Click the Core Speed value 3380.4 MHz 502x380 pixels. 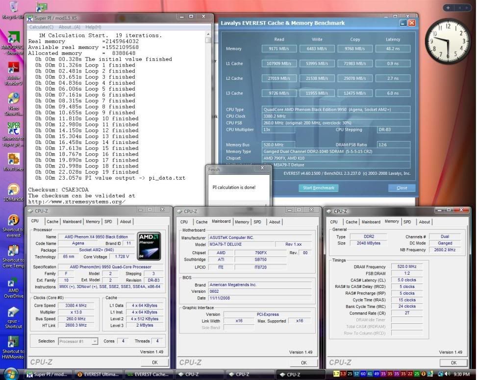tap(76, 306)
